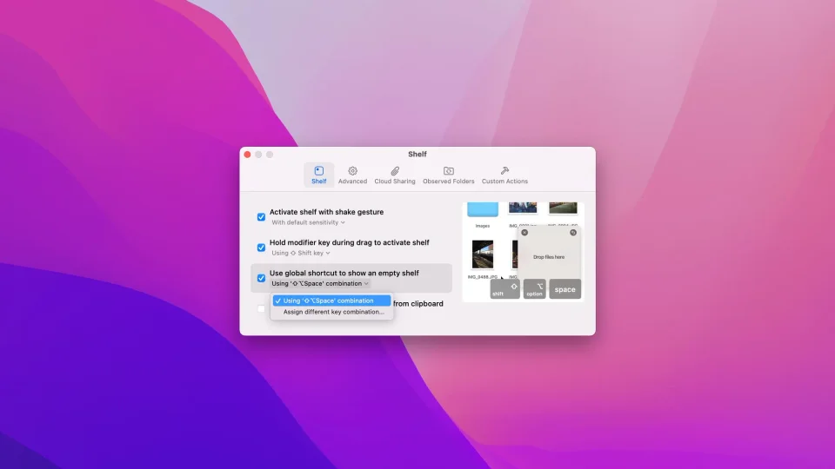Select the IMG_0488.JPG thumbnail in the preview

[x=483, y=254]
